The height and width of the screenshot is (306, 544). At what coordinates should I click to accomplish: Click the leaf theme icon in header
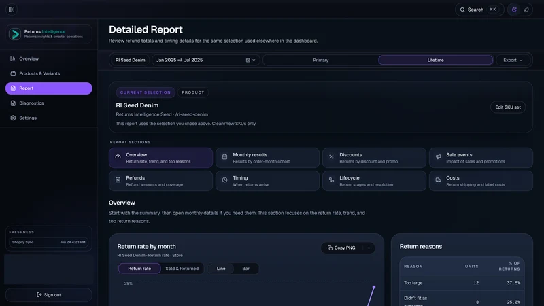pyautogui.click(x=526, y=10)
